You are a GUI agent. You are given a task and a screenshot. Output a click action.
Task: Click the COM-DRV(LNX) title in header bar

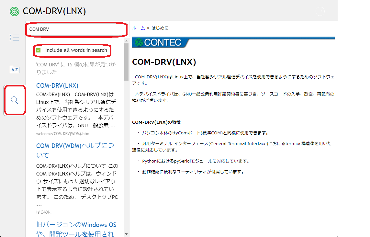coord(54,11)
